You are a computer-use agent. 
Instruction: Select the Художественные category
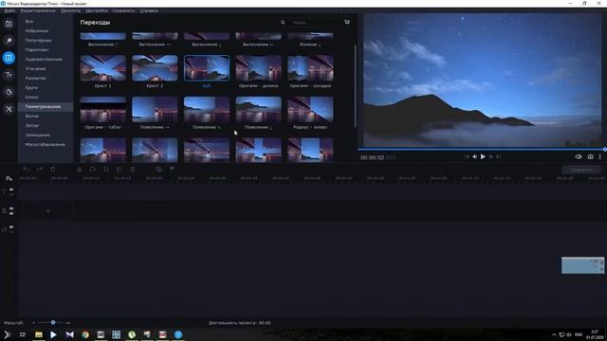click(44, 59)
